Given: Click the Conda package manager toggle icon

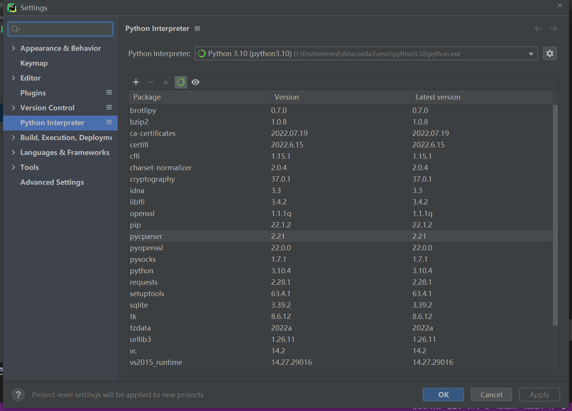Looking at the screenshot, I should tap(181, 82).
